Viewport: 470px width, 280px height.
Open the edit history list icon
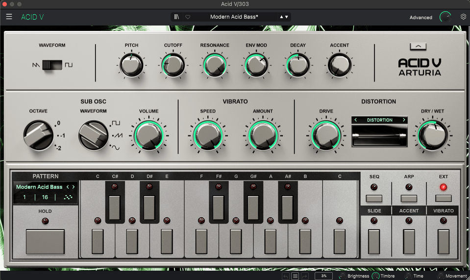tap(295, 276)
